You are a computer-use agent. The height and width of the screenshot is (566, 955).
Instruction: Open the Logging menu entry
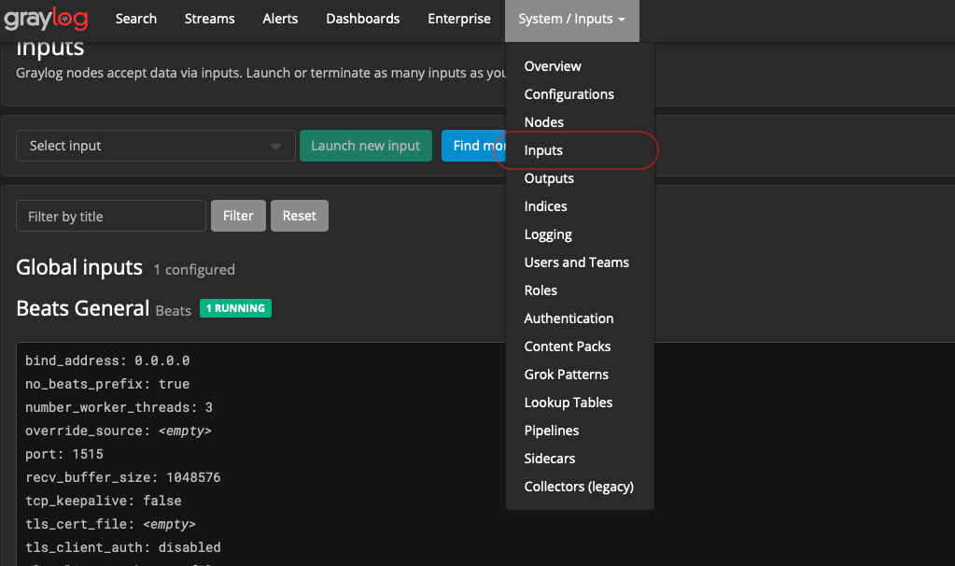click(548, 233)
